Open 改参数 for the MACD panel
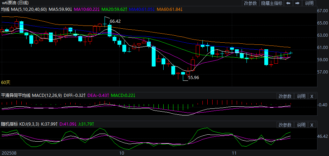Viewport: 329px width, 156px height. tap(285, 96)
